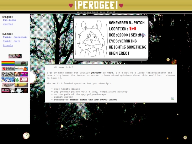Viewport: 192px width, 144px height.
Task: Click the 'WHEN ERECT' line
Action: pos(119,53)
